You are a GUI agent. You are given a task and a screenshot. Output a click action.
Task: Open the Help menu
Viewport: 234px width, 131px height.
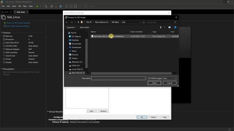point(31,6)
